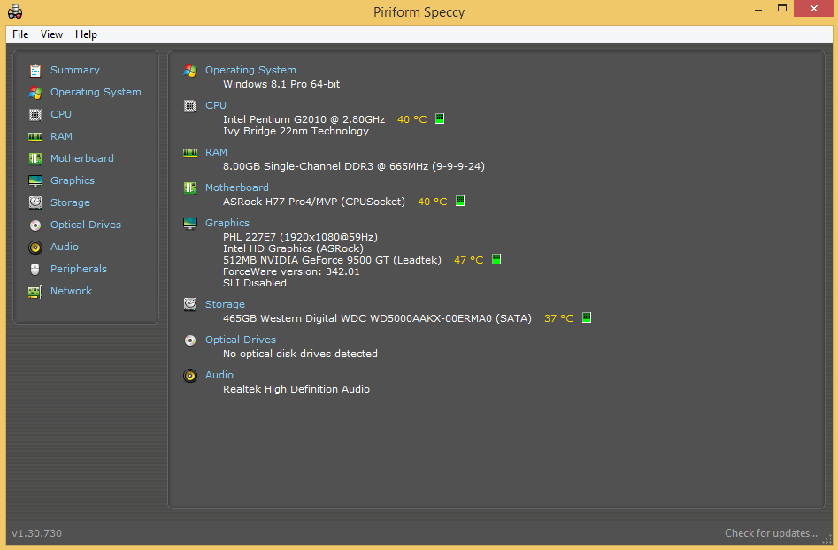Open the File menu

[20, 34]
